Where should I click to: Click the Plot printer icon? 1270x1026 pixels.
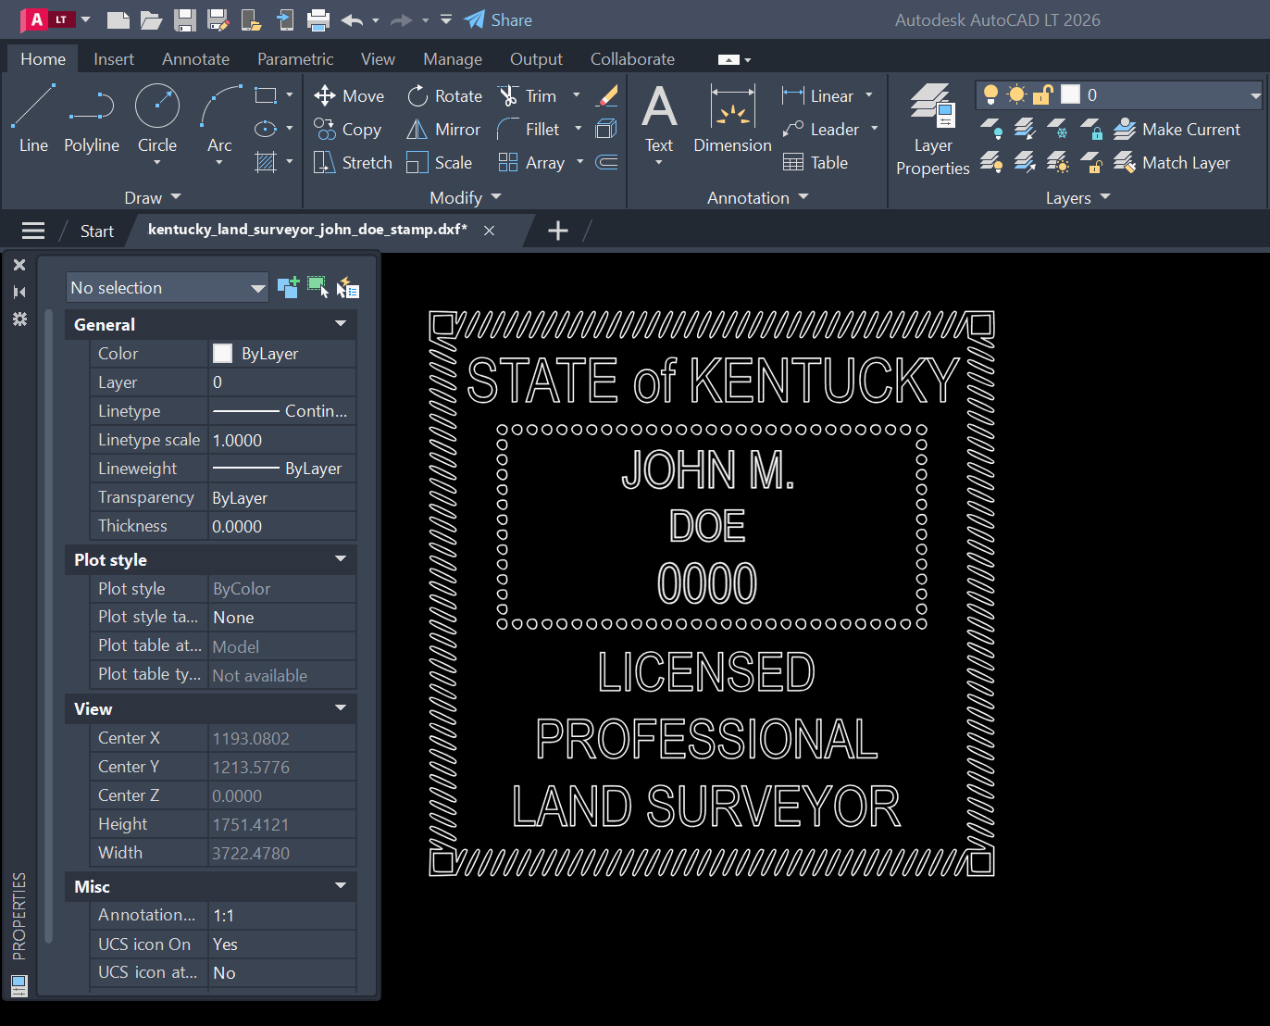click(318, 19)
